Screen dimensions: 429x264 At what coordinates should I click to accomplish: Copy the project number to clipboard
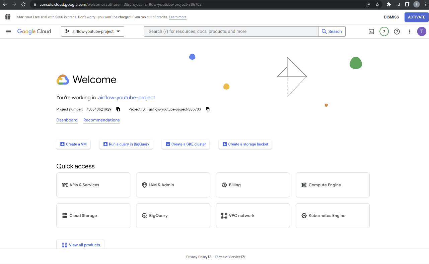click(x=118, y=109)
